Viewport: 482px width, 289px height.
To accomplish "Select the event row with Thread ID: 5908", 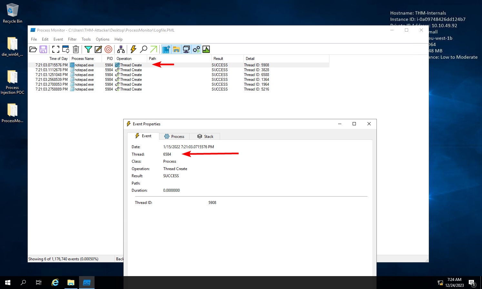I will tap(178, 65).
